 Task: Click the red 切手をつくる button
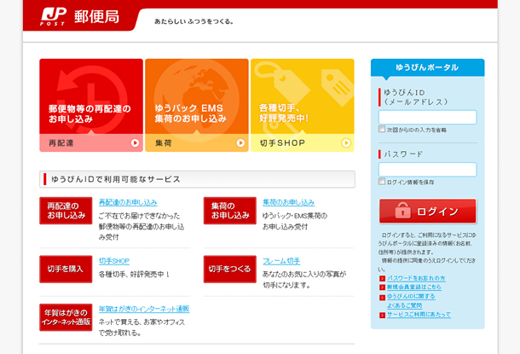point(230,269)
